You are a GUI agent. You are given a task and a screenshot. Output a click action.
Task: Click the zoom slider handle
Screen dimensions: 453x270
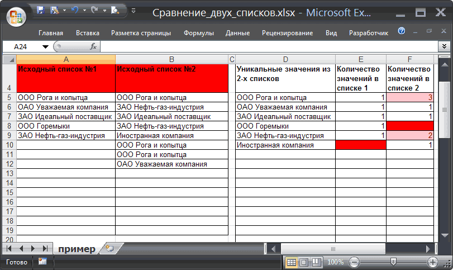pos(393,262)
